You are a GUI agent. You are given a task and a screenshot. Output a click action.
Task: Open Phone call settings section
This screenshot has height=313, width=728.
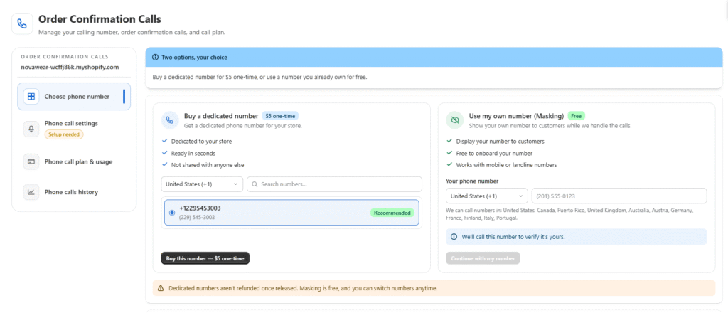pos(74,129)
